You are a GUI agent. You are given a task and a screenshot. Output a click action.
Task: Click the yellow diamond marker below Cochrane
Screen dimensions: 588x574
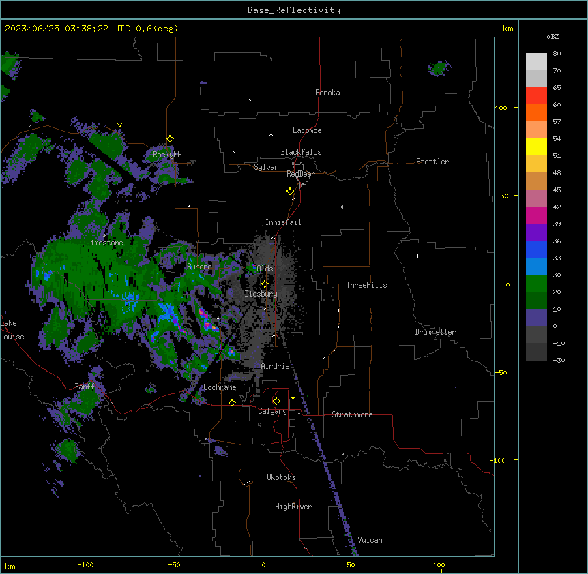click(x=232, y=402)
